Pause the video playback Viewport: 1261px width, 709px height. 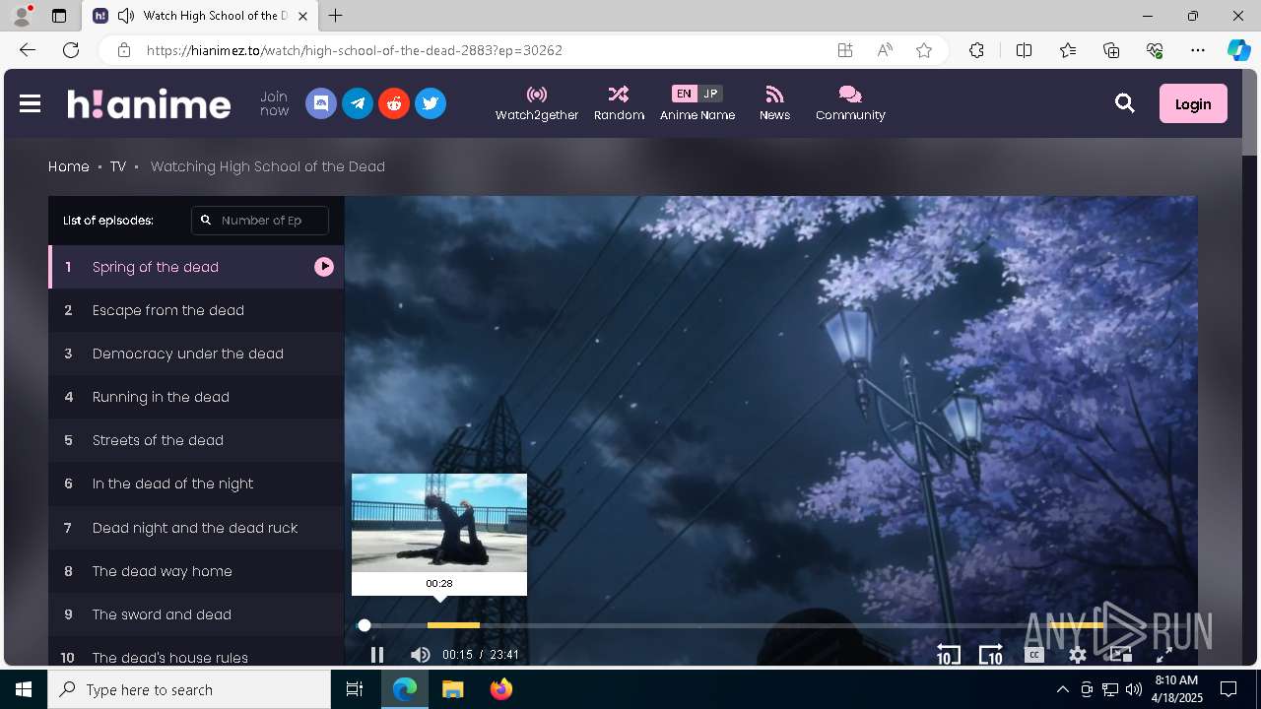[376, 655]
